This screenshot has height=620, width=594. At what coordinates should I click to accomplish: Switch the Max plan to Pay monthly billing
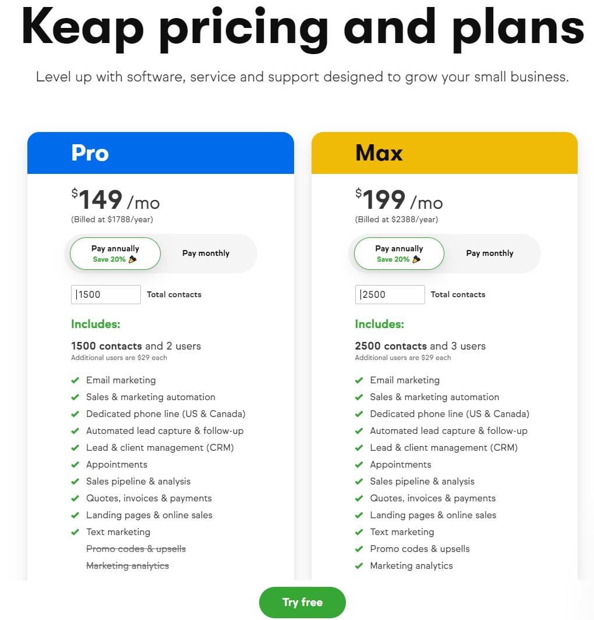(x=489, y=253)
